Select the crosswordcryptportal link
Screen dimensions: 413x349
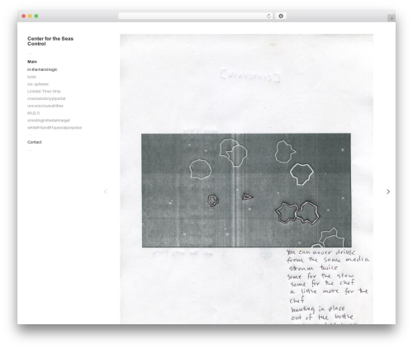46,98
